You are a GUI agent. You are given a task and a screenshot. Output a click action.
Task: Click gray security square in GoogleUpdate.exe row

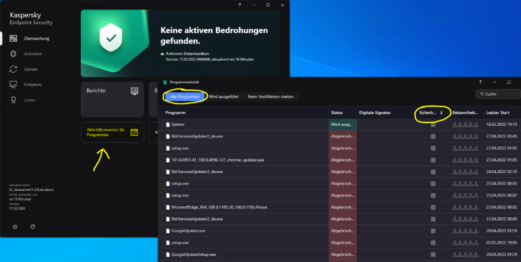coord(433,231)
